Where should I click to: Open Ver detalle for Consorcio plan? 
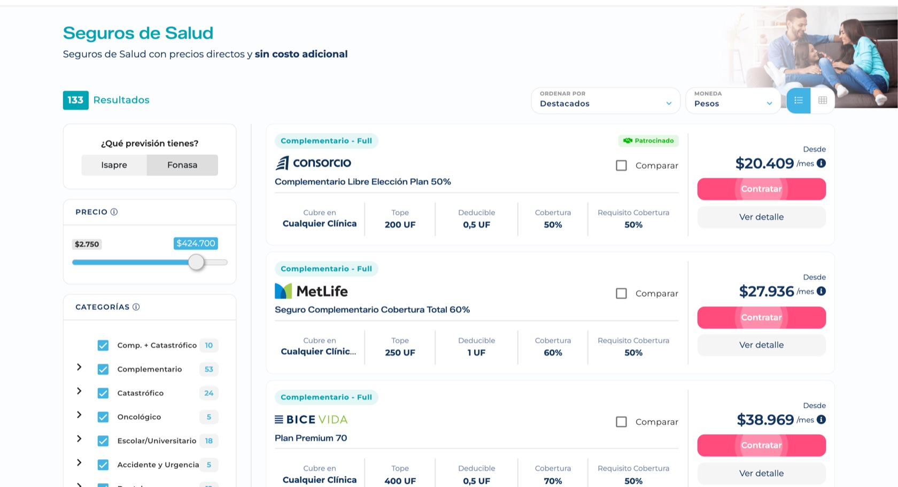761,217
